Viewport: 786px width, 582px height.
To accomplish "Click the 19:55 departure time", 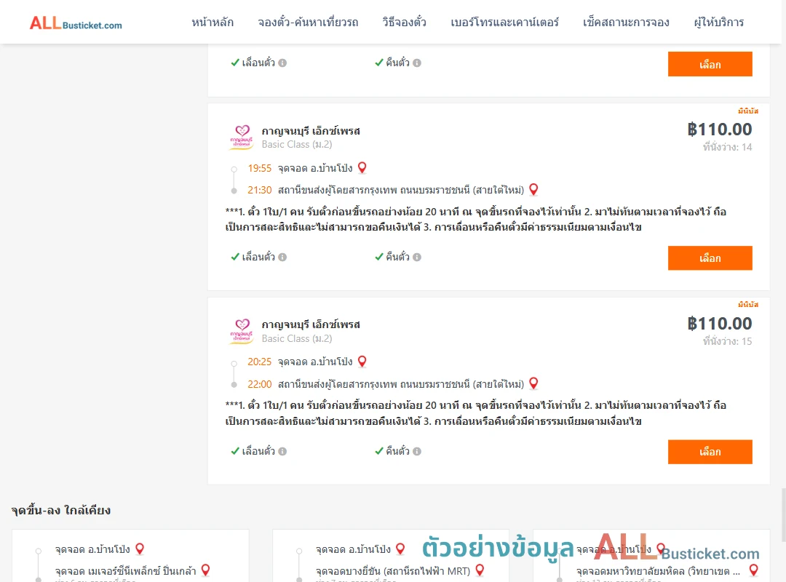I will coord(259,169).
